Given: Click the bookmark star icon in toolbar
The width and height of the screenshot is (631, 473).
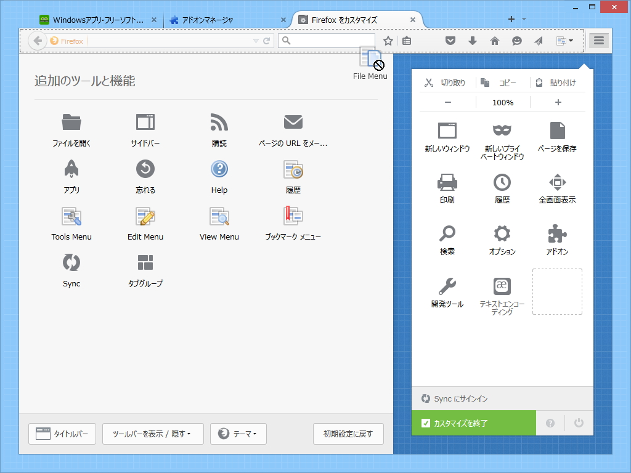Looking at the screenshot, I should 388,41.
